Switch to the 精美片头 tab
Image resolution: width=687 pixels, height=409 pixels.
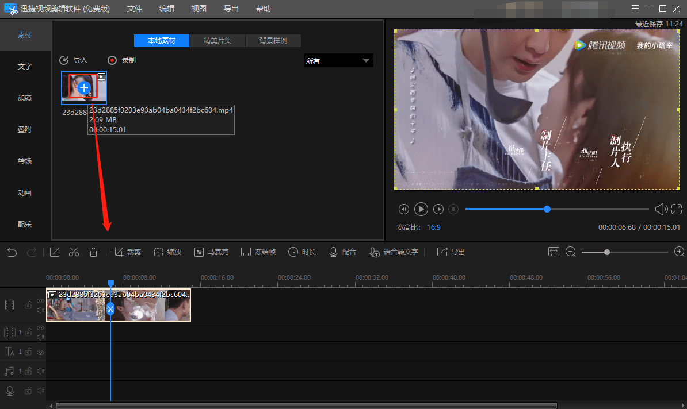point(217,41)
